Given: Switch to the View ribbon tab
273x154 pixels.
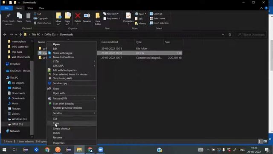Looking at the screenshot, I should tap(41, 8).
